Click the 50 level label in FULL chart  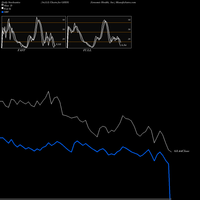129,29
